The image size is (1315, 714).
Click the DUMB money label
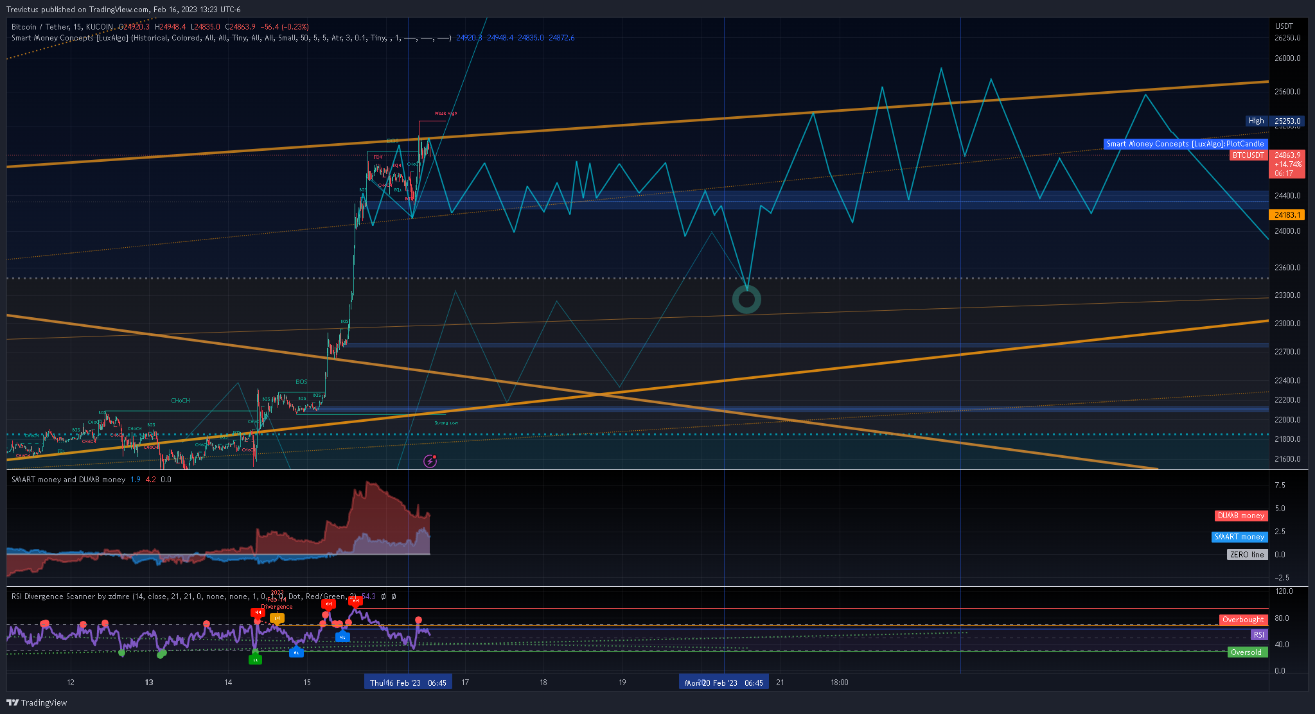click(x=1241, y=516)
